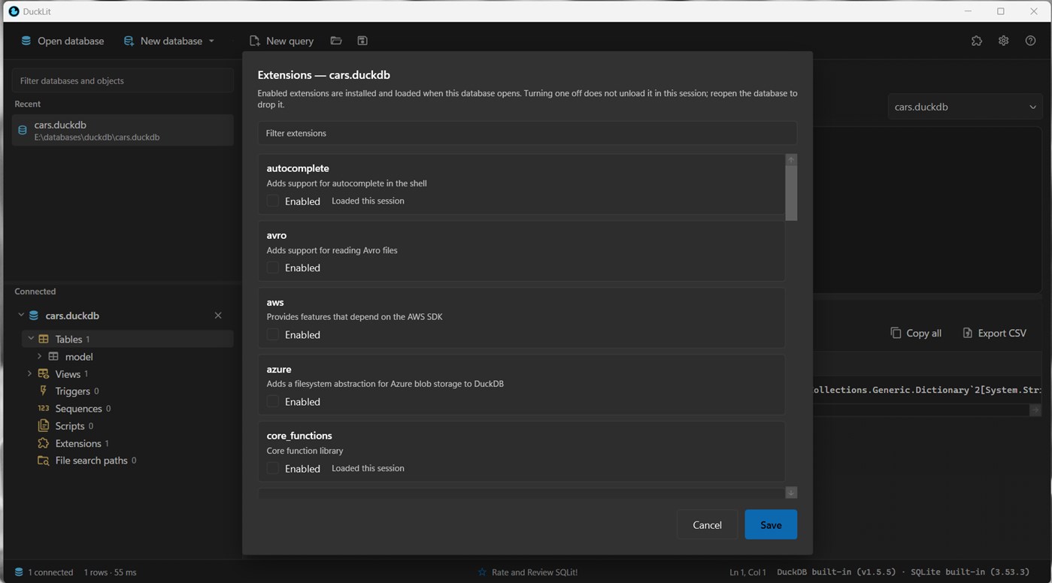Viewport: 1052px width, 583px height.
Task: Expand the model table node
Action: [x=39, y=356]
